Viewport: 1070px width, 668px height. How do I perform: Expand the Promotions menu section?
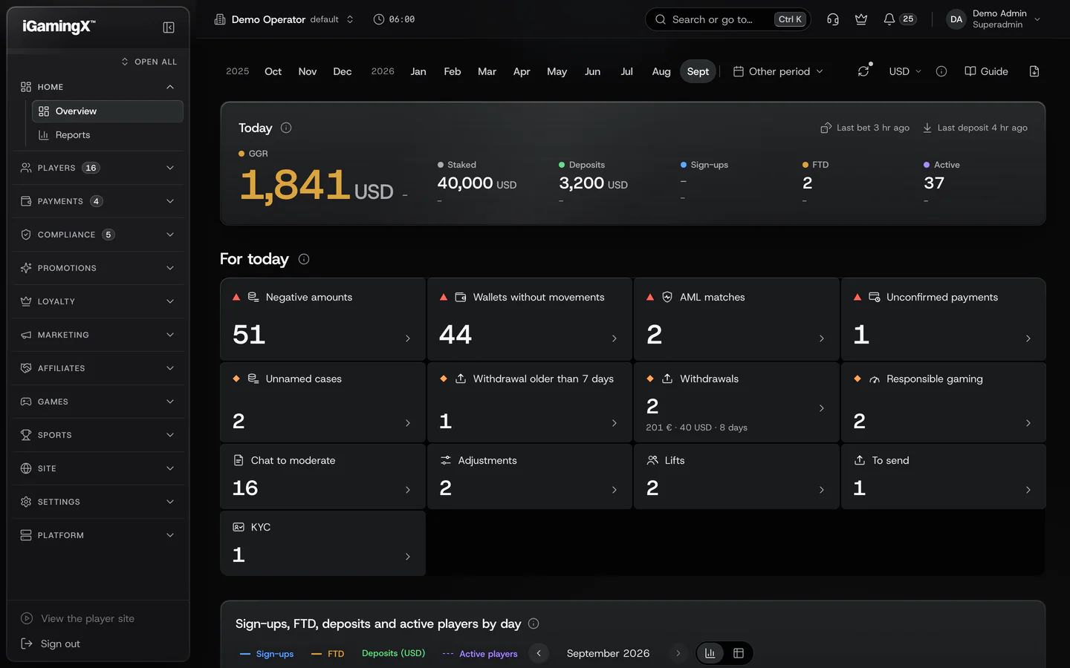[x=98, y=268]
